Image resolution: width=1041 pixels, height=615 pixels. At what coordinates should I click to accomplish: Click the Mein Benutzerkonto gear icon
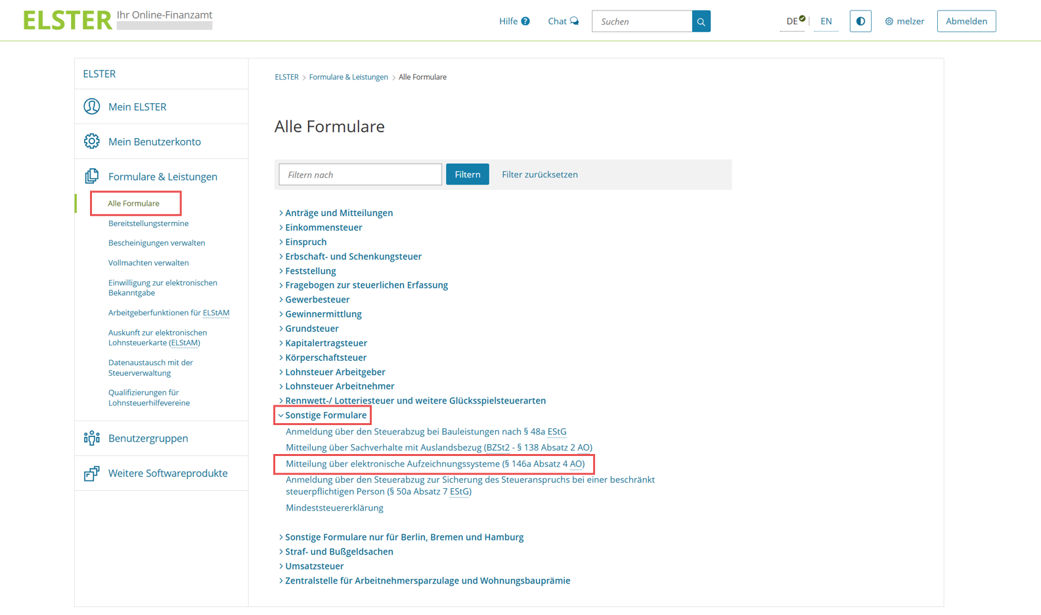coord(92,141)
